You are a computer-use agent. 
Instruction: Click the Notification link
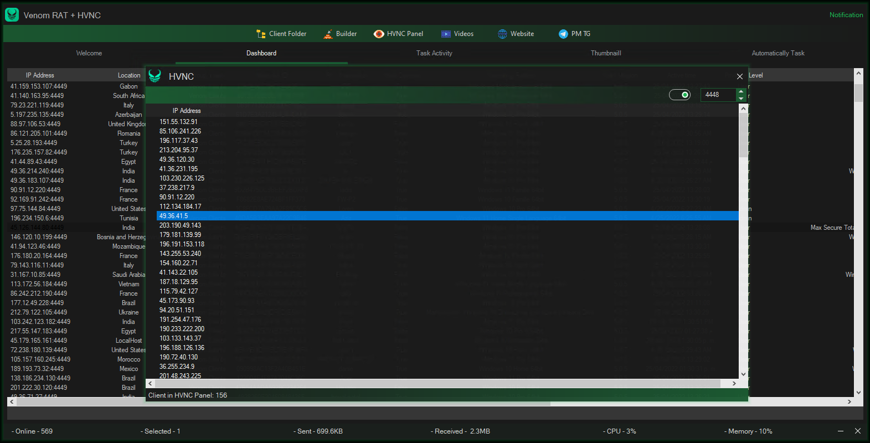click(x=846, y=15)
